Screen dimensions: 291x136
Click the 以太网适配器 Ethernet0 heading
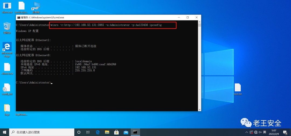click(33, 55)
